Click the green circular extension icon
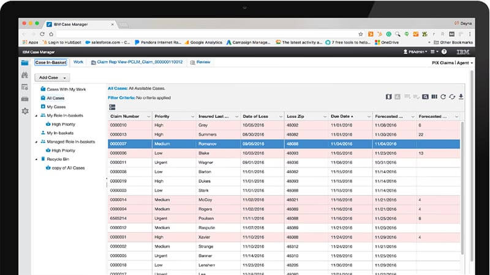This screenshot has width=490, height=275. tap(389, 34)
